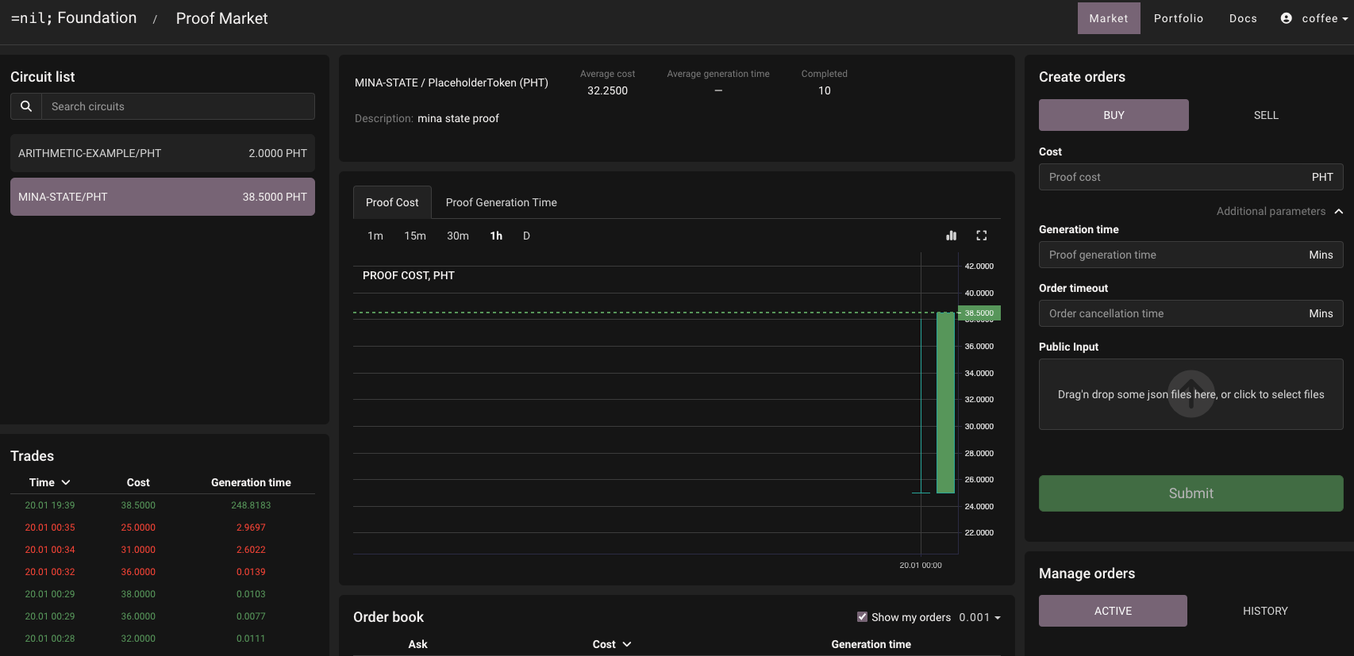
Task: Submit the order with the green button
Action: point(1191,493)
